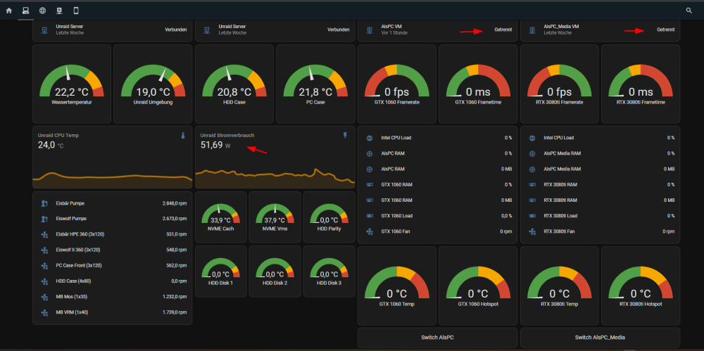The image size is (704, 351).
Task: Open the HDD Disk 2 gauge
Action: click(275, 271)
